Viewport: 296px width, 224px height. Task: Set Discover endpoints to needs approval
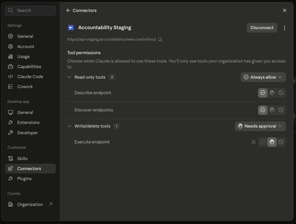coord(272,110)
